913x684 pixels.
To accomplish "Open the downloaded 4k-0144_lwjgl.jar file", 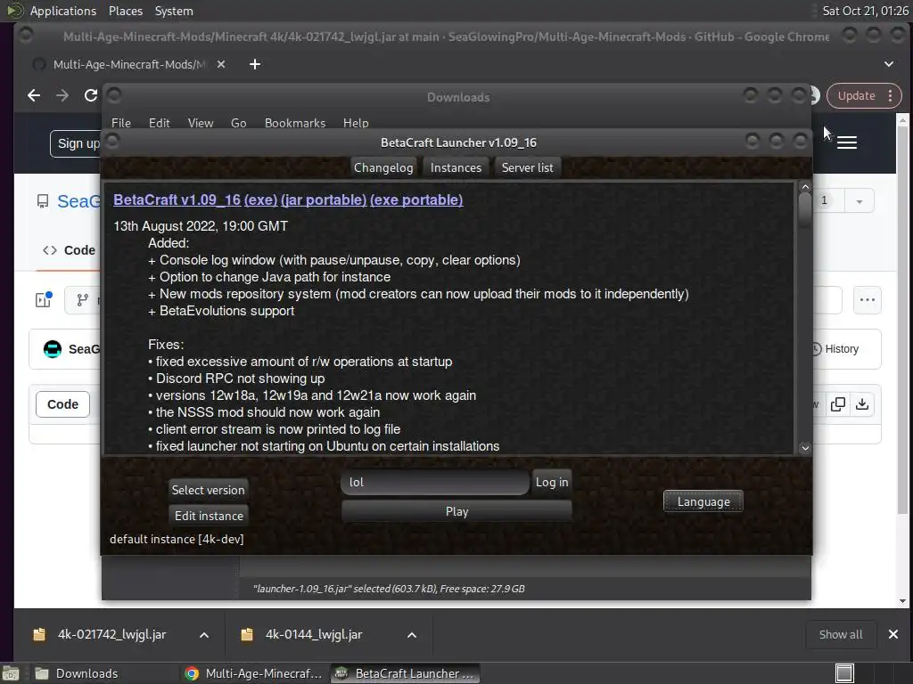I will (313, 634).
